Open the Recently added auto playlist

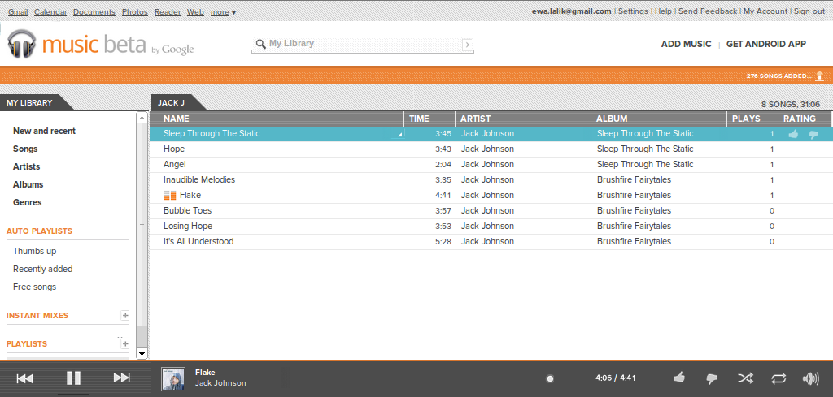pos(42,269)
